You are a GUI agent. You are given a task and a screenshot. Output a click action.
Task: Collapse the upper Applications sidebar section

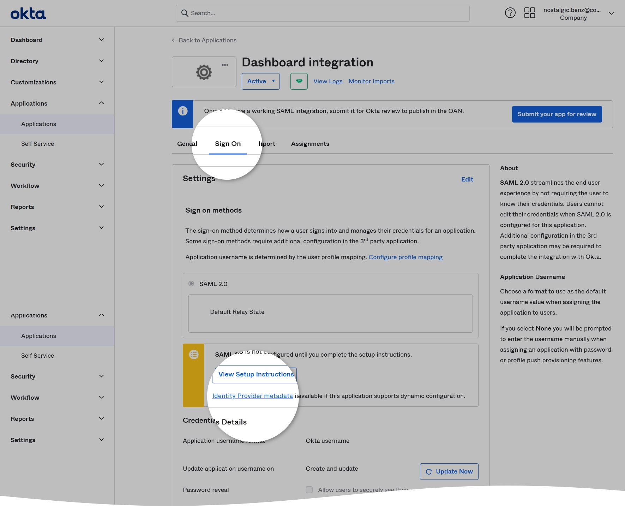(57, 103)
